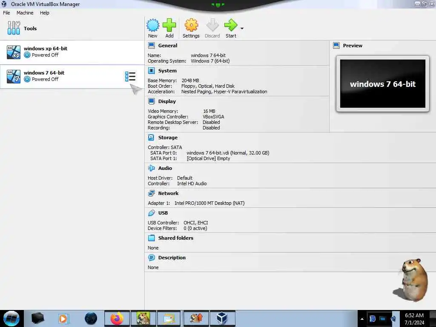This screenshot has width=436, height=327.
Task: Click the Boot Order value text
Action: (x=208, y=86)
